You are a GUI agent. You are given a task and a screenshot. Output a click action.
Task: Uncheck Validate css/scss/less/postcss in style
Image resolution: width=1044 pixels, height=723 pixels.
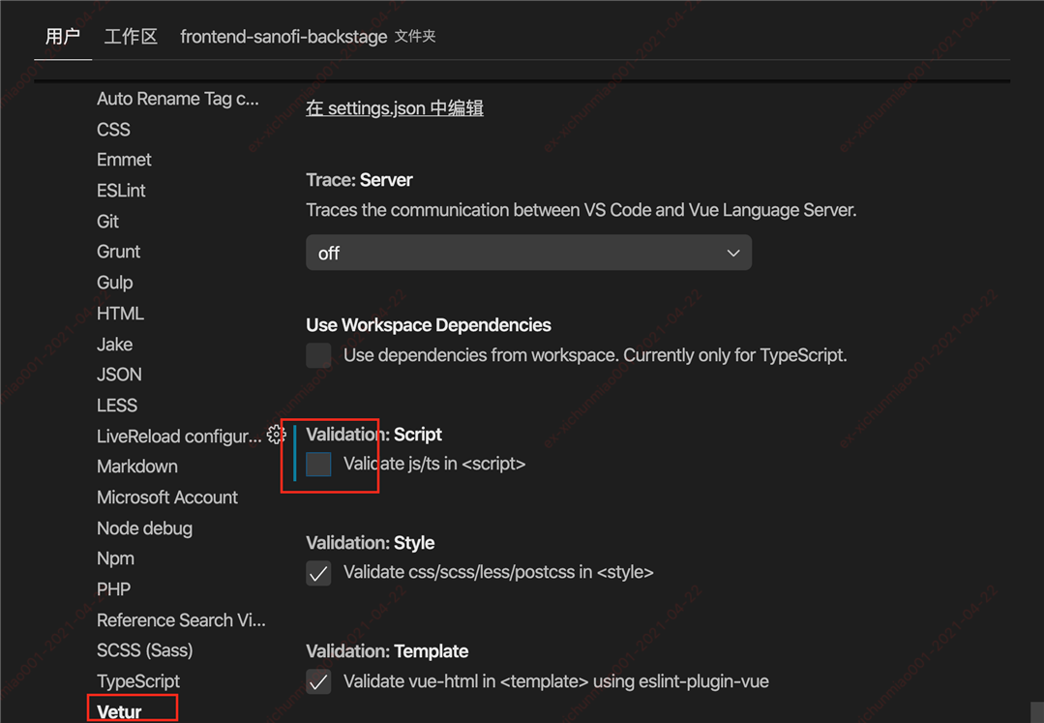click(x=318, y=573)
